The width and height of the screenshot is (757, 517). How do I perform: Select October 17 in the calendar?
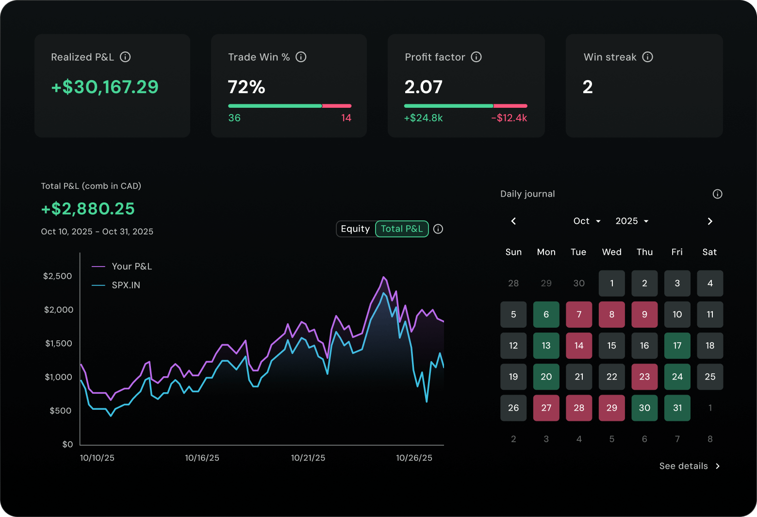coord(677,346)
